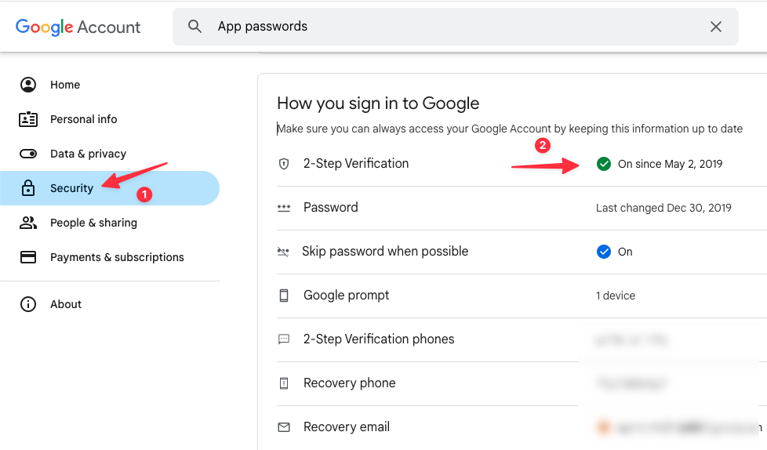Open the Google prompt row
This screenshot has height=450, width=767.
pyautogui.click(x=522, y=296)
